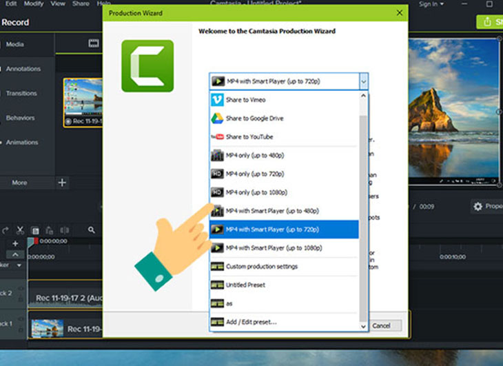The image size is (503, 366).
Task: Click the dropdown list scrollbar thumb
Action: [363, 218]
